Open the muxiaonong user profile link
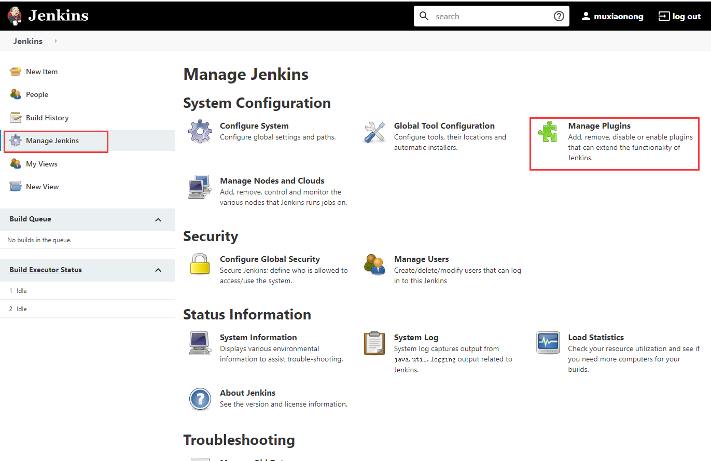This screenshot has width=711, height=461. tap(612, 16)
